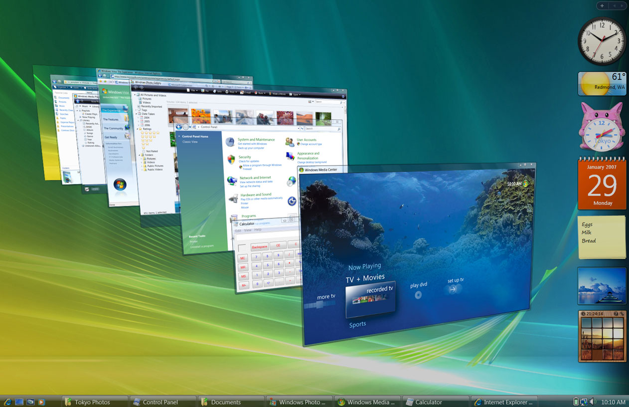
Task: Select the orange flowers thumbnail in Photo Gallery
Action: 200,116
